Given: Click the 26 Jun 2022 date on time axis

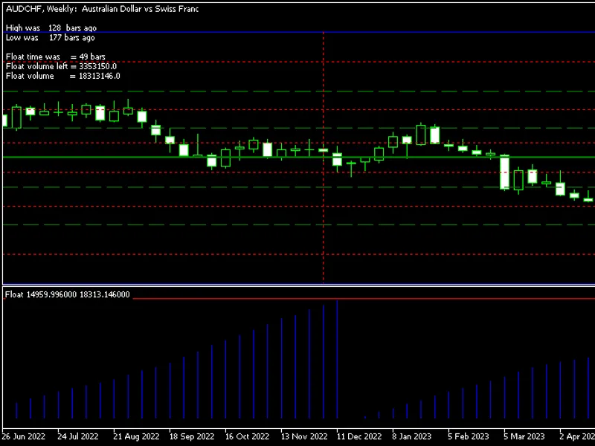Looking at the screenshot, I should [24, 436].
